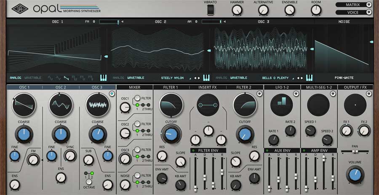Click next wavetable arrow for Steely Nylon

coord(199,78)
